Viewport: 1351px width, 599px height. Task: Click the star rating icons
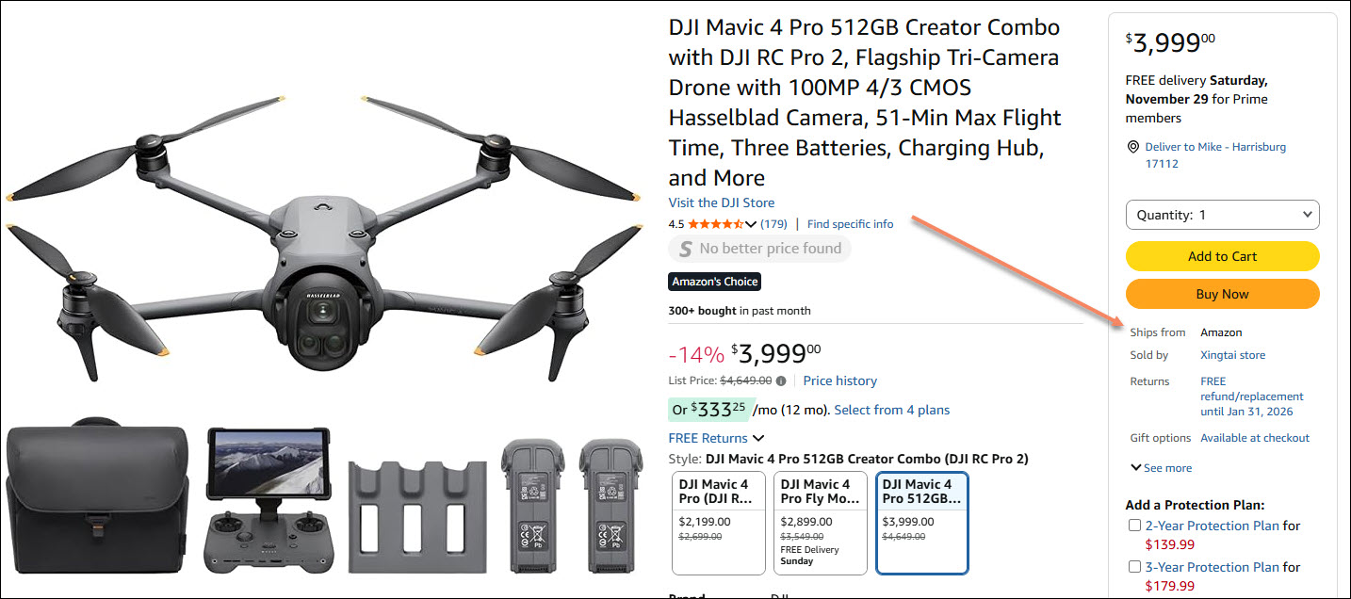pyautogui.click(x=716, y=224)
